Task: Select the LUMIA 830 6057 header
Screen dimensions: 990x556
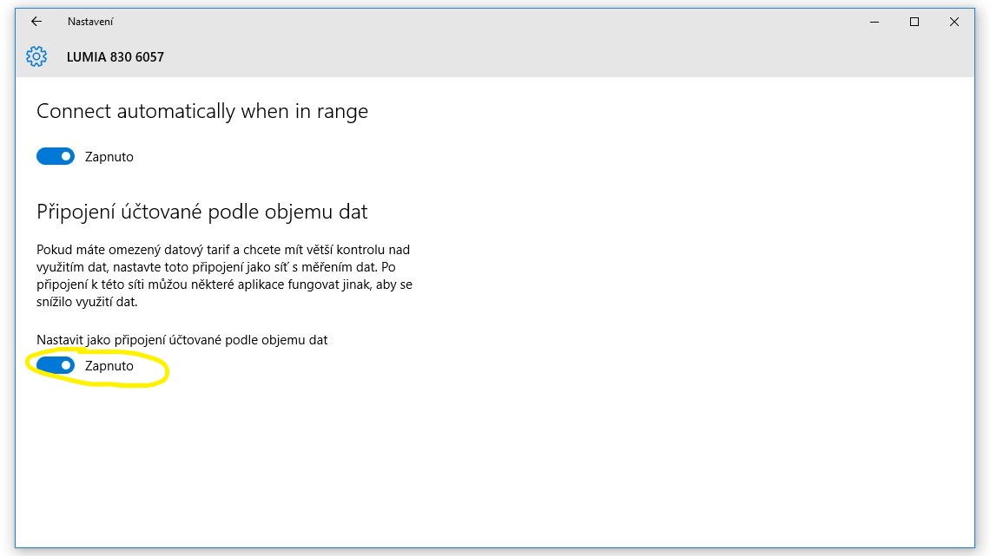Action: coord(115,57)
